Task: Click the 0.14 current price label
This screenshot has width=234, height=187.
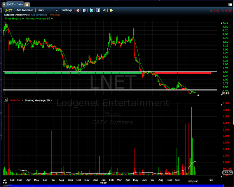Action: (x=226, y=93)
